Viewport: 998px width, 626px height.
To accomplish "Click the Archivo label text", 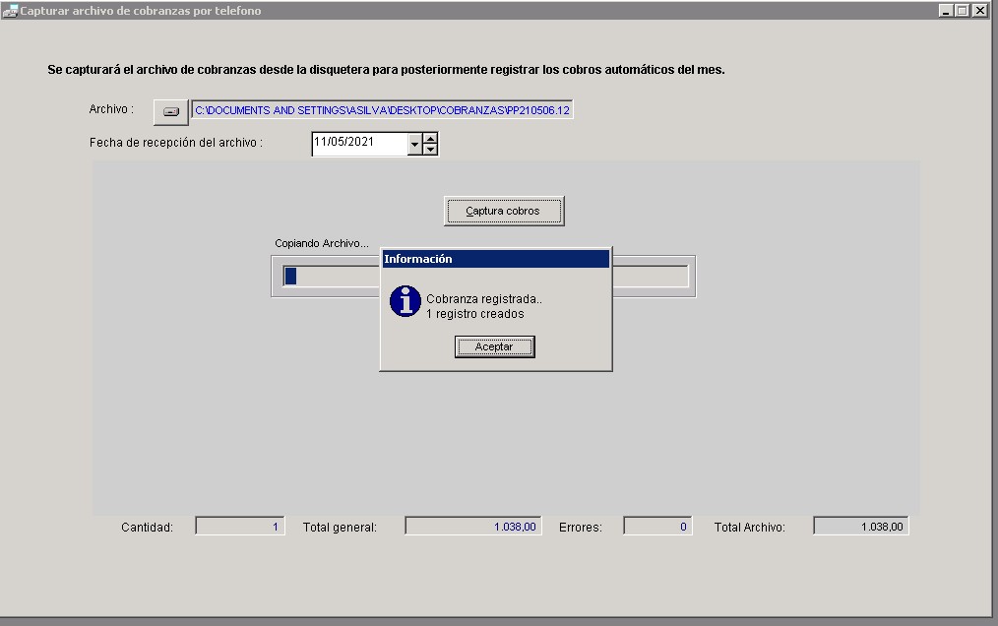I will pyautogui.click(x=110, y=109).
